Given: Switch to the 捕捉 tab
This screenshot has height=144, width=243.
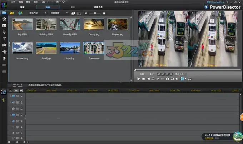Looking at the screenshot, I should tap(23, 7).
